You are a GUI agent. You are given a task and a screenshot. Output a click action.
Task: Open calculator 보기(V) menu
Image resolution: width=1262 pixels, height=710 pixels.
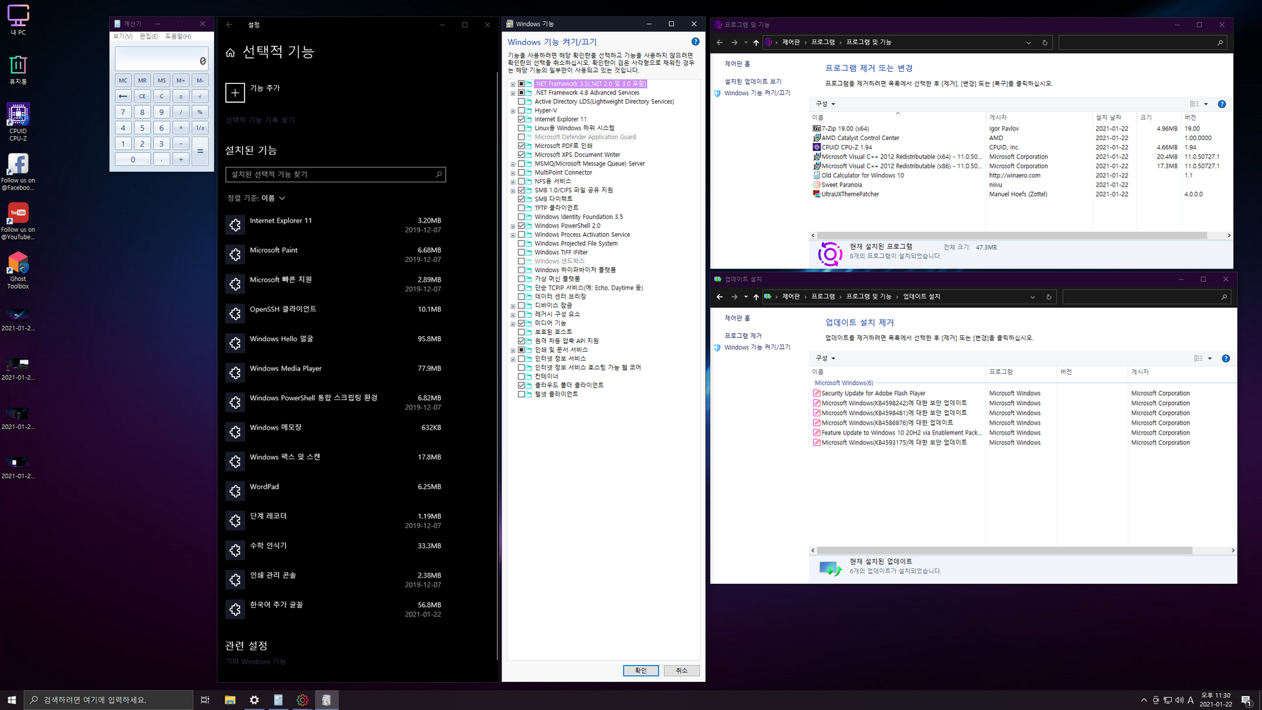[123, 37]
